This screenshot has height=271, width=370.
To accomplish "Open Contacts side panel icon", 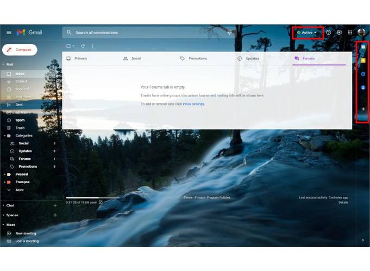I will pyautogui.click(x=363, y=88).
